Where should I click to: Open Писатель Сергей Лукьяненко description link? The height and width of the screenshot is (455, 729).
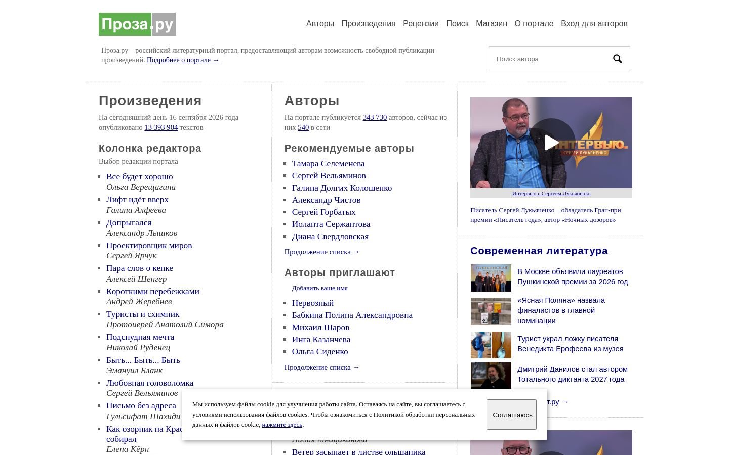point(545,215)
